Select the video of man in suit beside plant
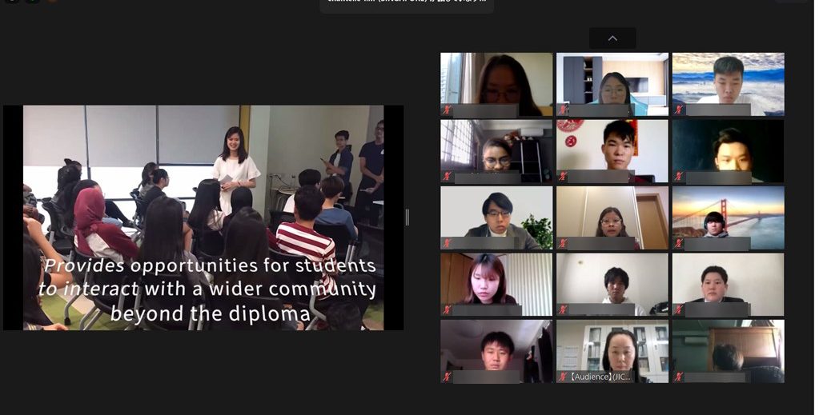The width and height of the screenshot is (819, 415). tap(496, 218)
